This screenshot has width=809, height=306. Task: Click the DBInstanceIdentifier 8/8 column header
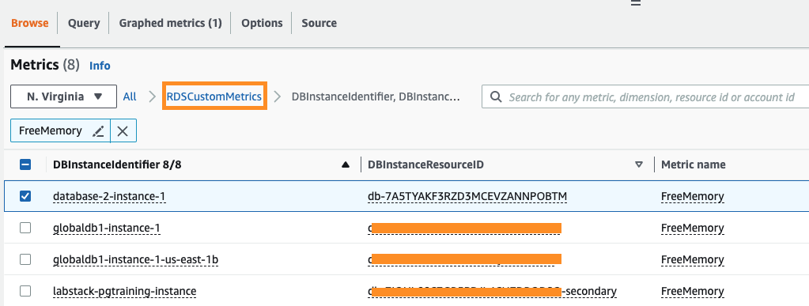click(x=117, y=164)
